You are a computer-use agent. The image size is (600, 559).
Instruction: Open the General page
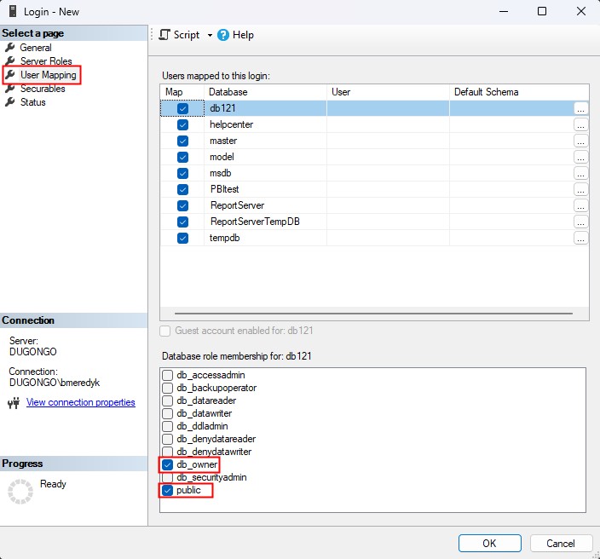(x=36, y=48)
